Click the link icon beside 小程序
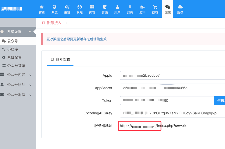 click(4, 49)
